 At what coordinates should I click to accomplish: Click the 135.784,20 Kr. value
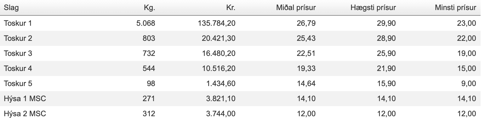point(216,23)
